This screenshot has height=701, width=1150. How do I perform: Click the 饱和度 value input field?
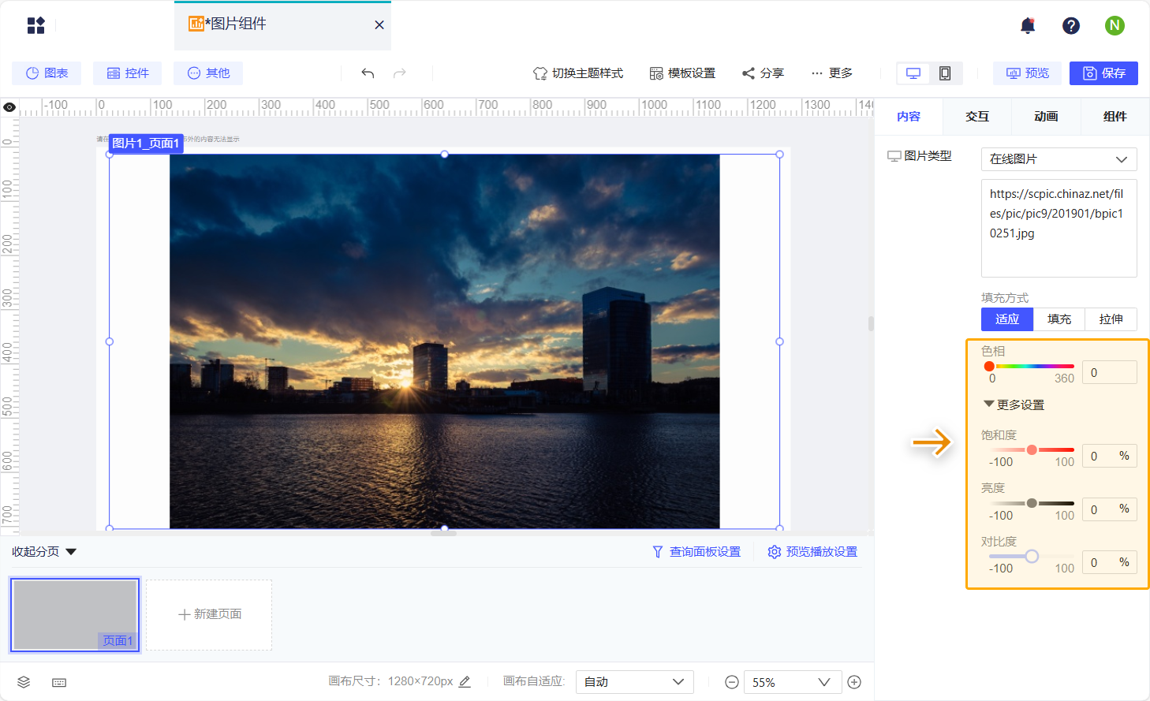pos(1109,456)
